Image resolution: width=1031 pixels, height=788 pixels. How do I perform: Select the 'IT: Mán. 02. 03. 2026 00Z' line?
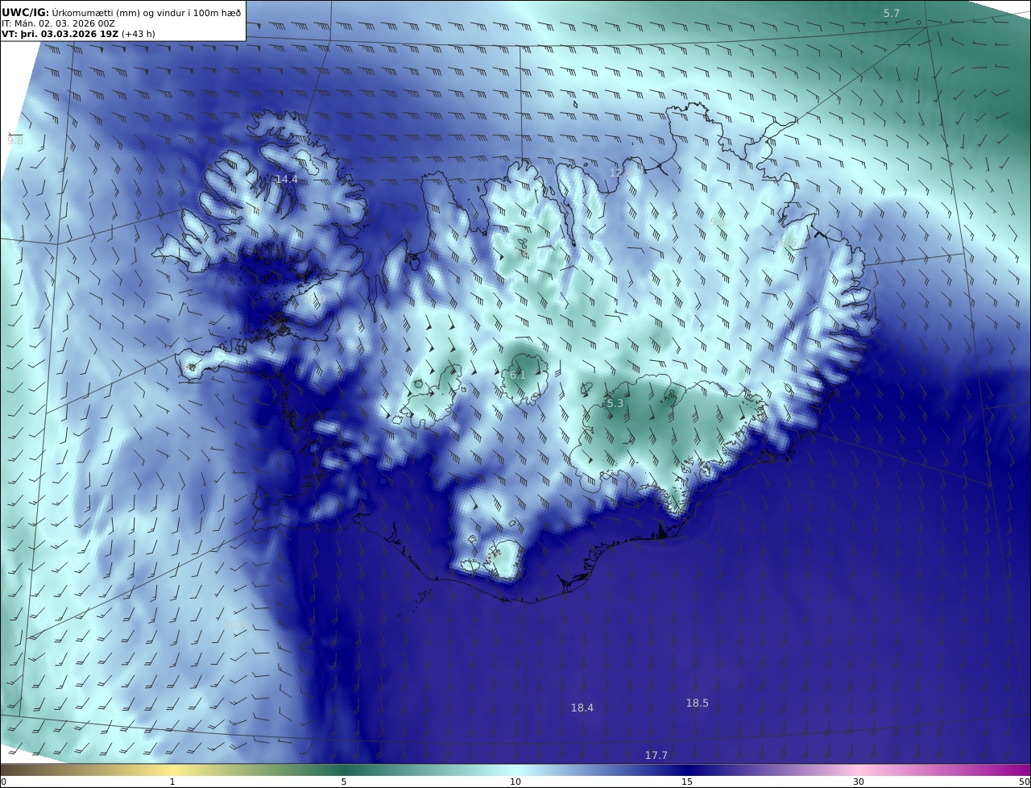point(58,23)
